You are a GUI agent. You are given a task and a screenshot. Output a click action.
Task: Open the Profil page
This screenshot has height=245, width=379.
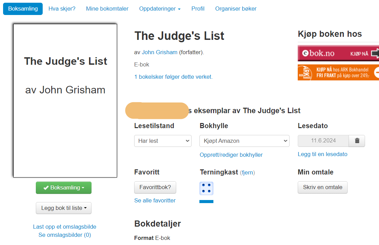point(198,9)
